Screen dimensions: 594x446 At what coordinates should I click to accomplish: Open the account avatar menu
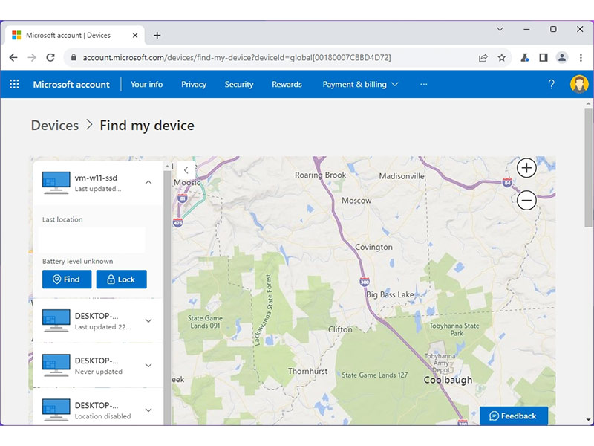579,84
